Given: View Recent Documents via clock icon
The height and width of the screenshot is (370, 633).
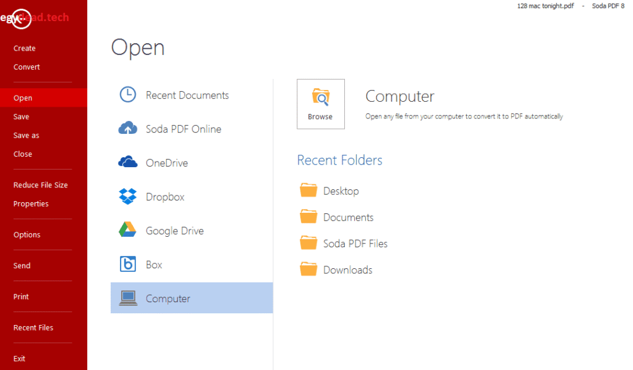Looking at the screenshot, I should tap(127, 94).
